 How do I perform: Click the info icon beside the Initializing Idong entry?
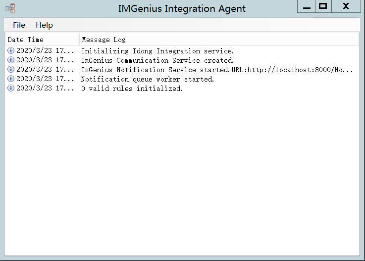click(11, 51)
